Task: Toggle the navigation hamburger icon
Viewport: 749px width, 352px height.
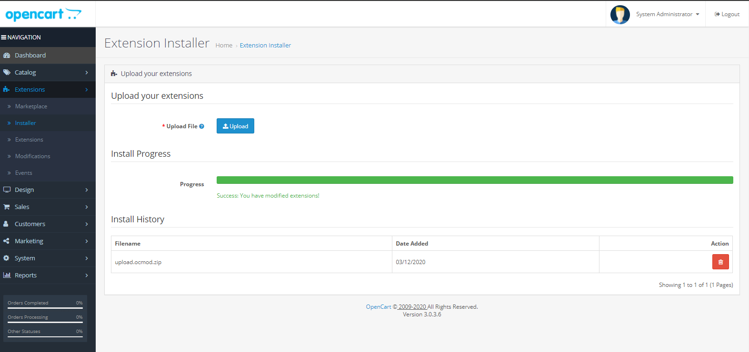Action: (x=3, y=37)
